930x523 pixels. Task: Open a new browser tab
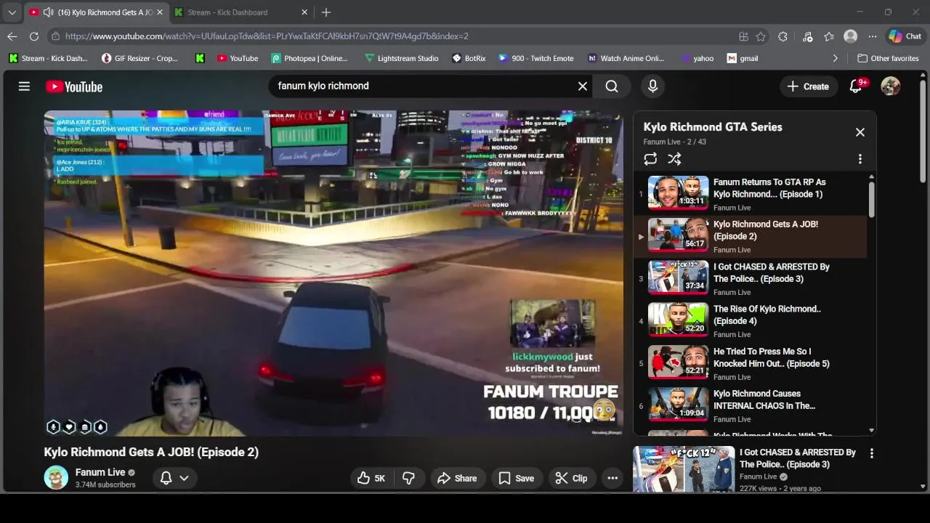[x=326, y=12]
